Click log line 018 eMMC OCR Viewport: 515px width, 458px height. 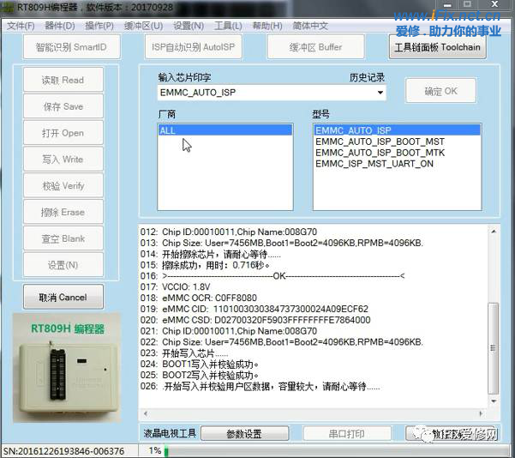coord(199,298)
